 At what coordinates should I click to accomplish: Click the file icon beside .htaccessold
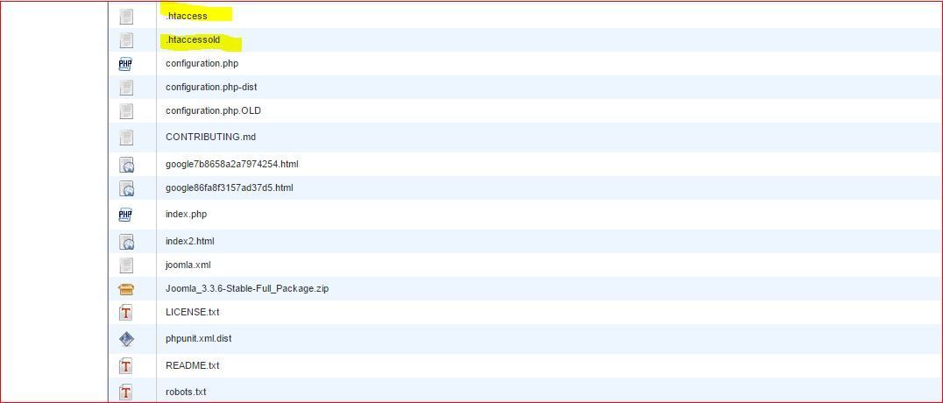tap(125, 40)
